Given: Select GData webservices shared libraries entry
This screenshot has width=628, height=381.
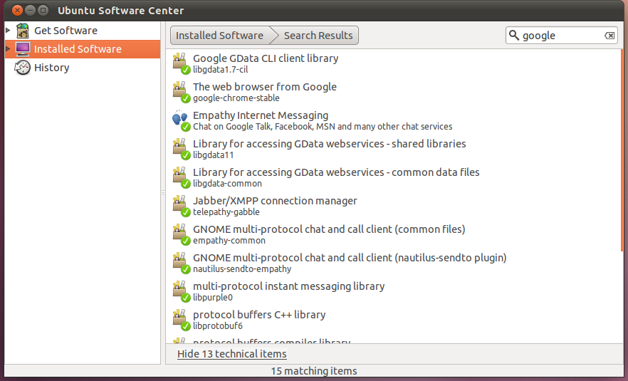Looking at the screenshot, I should point(330,144).
